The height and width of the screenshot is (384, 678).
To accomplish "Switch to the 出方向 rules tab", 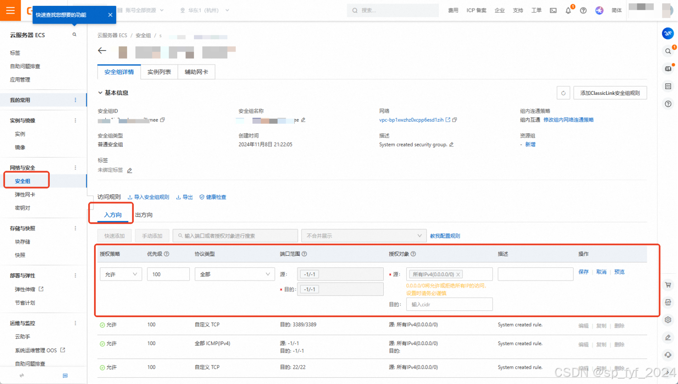I will [x=143, y=215].
